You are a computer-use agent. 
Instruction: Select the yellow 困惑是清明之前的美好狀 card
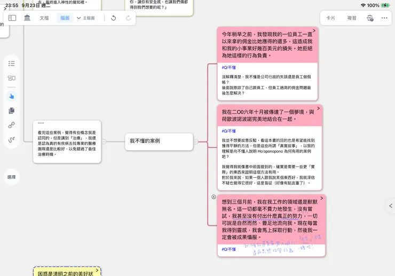67,272
